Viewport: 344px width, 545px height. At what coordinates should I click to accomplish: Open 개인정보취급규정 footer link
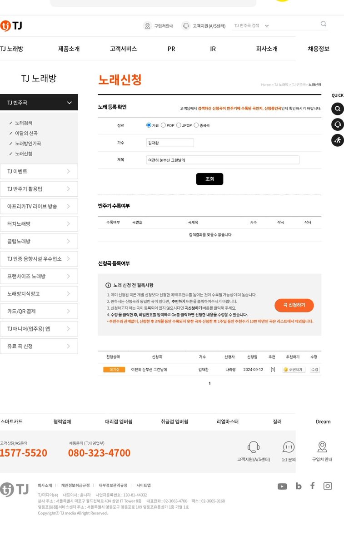(75, 485)
